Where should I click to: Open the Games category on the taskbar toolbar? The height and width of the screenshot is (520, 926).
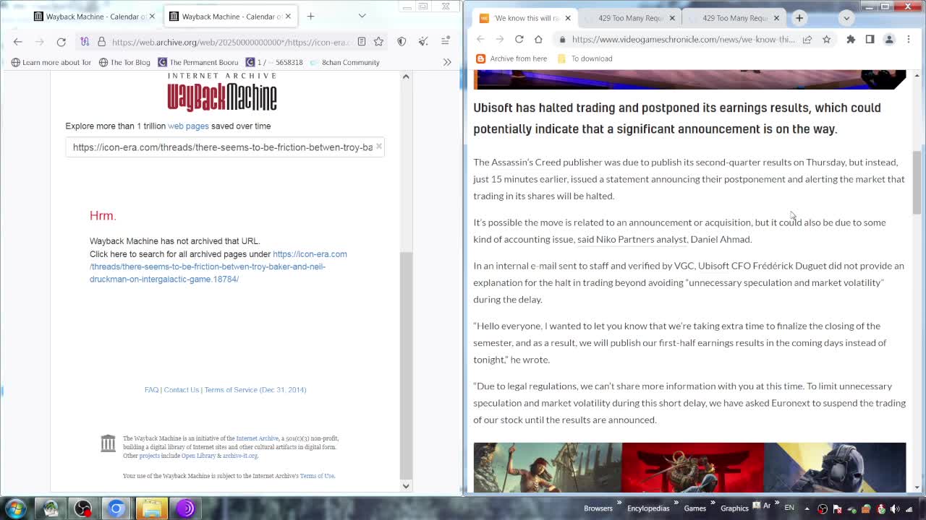click(694, 508)
